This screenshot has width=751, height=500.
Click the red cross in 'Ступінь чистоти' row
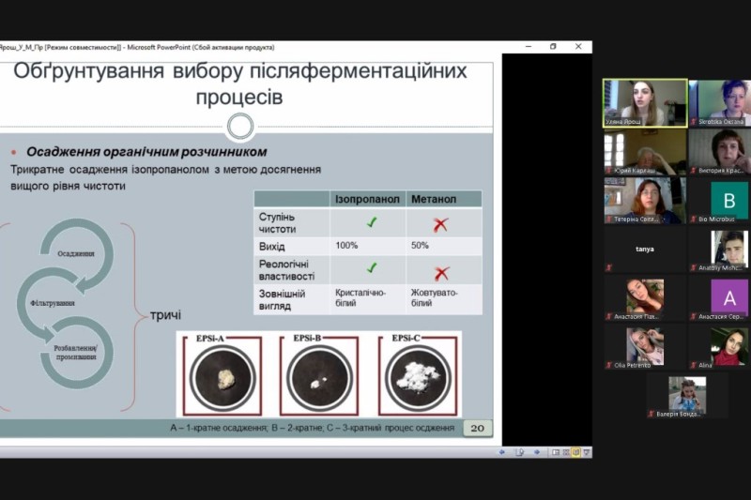pos(440,224)
